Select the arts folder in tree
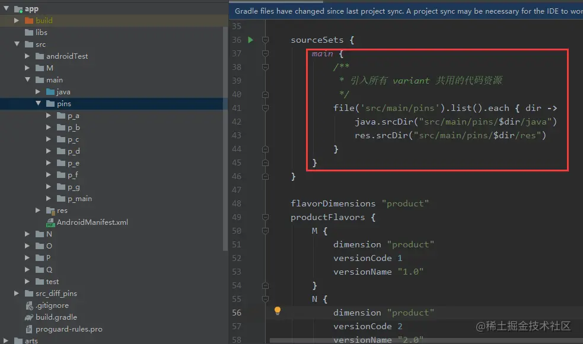 point(31,340)
